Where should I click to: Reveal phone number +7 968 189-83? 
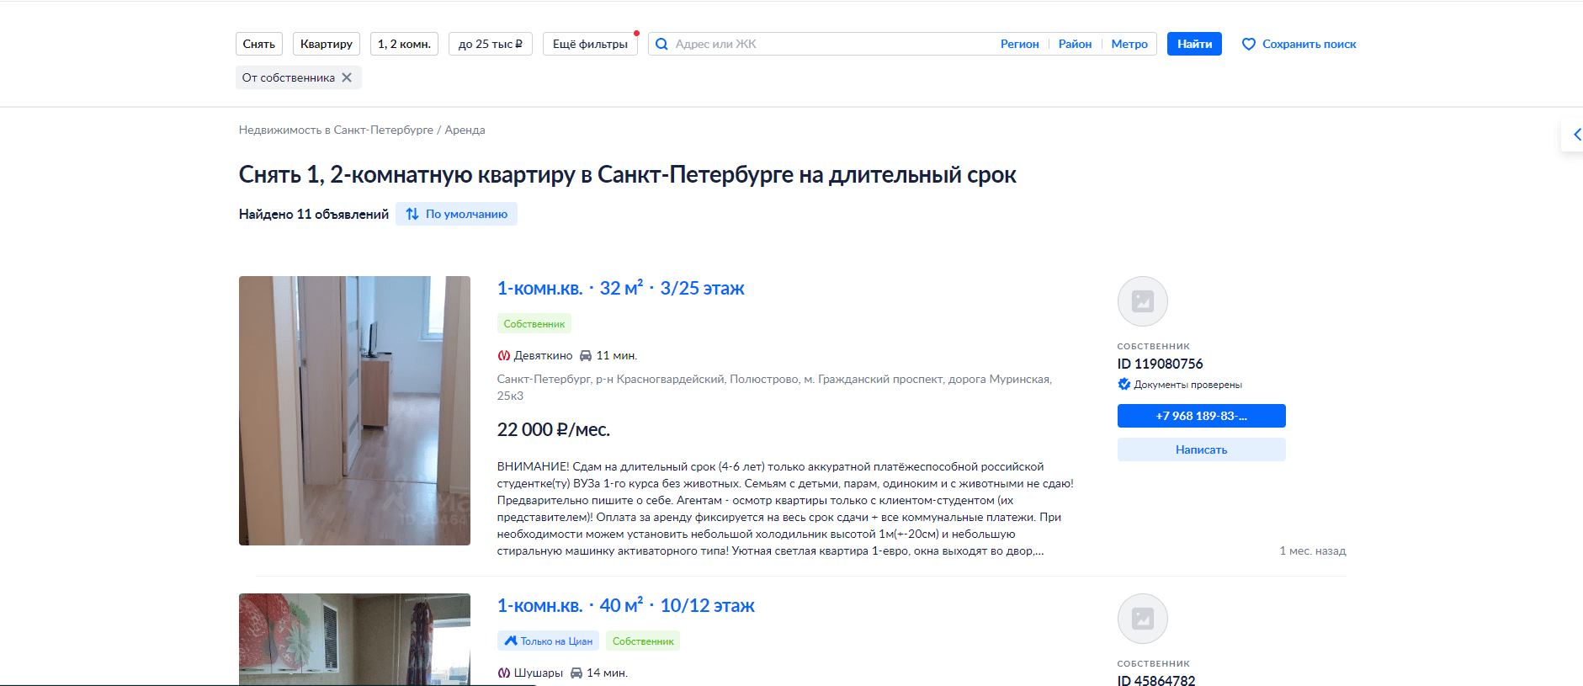(1201, 416)
